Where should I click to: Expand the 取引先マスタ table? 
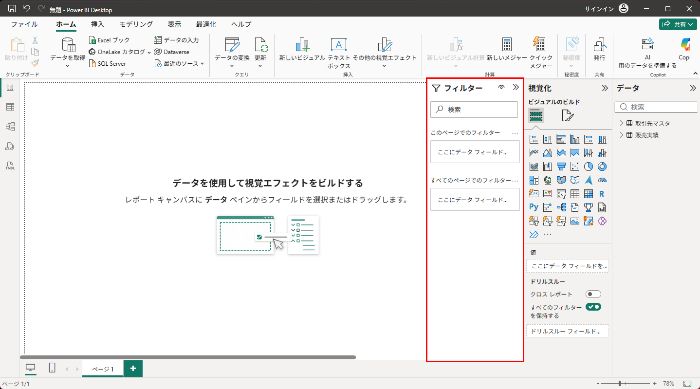(622, 123)
